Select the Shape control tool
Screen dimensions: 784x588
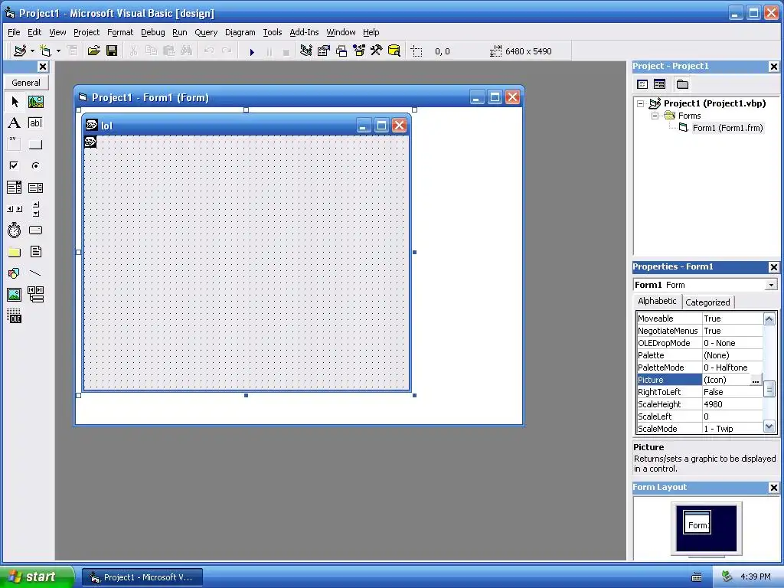[15, 273]
